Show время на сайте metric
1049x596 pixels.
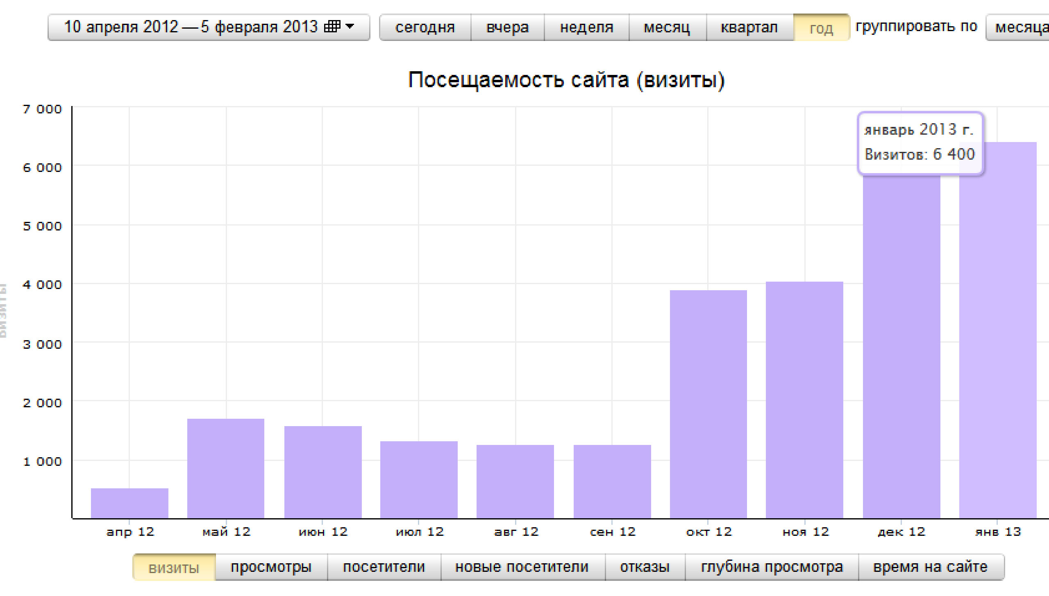coord(931,567)
